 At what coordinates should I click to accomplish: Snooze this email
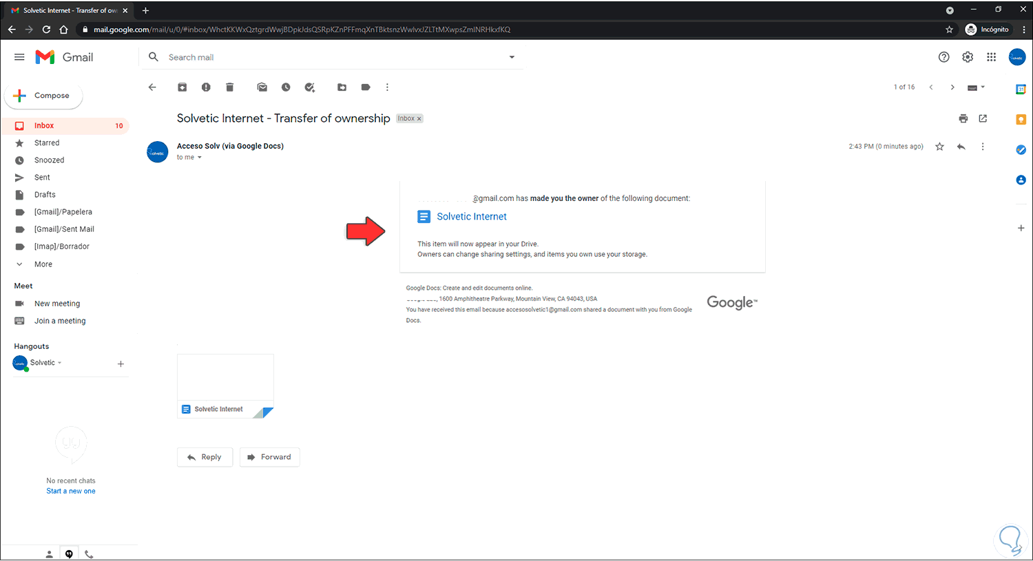coord(286,87)
